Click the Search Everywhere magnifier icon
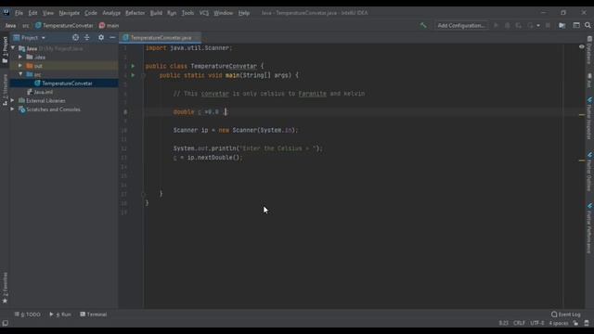 point(588,25)
